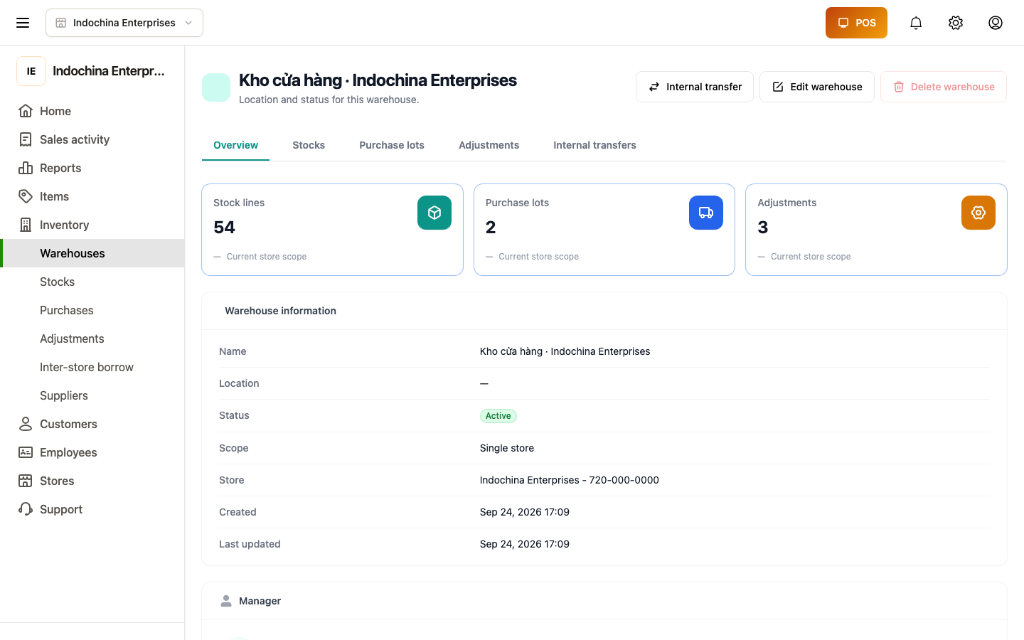Click the Delete warehouse button
The height and width of the screenshot is (640, 1024).
tap(944, 87)
